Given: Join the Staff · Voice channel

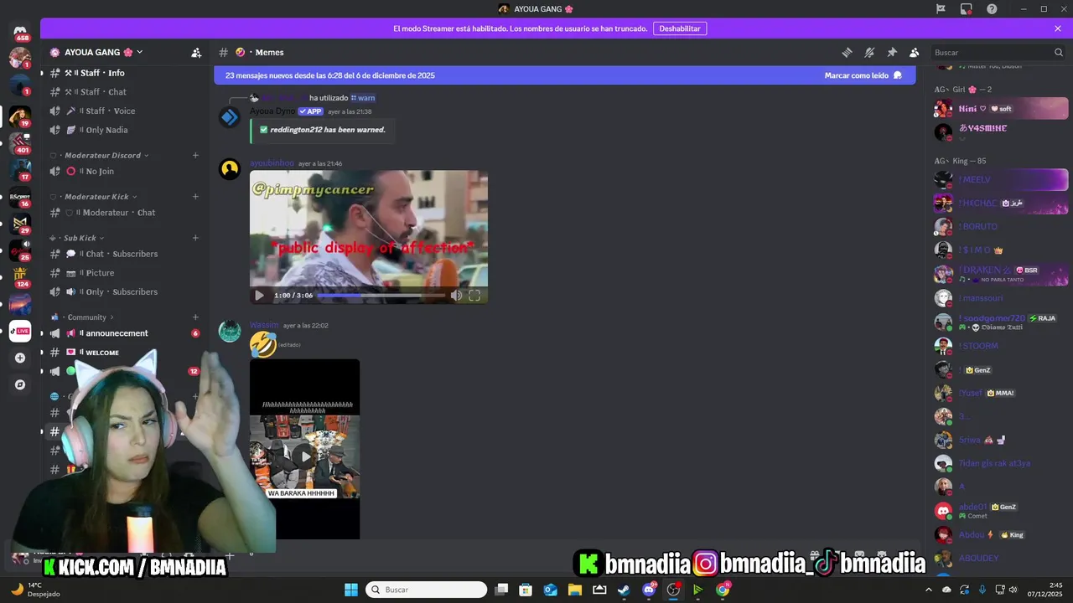Looking at the screenshot, I should point(124,111).
